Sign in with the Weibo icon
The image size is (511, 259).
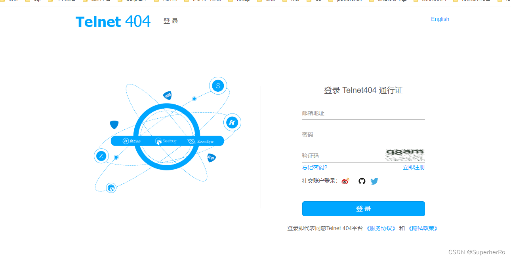[345, 181]
